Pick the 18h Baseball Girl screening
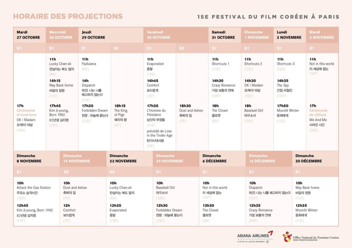Image resolution: width=352 pixels, height=248 pixels. point(254,111)
